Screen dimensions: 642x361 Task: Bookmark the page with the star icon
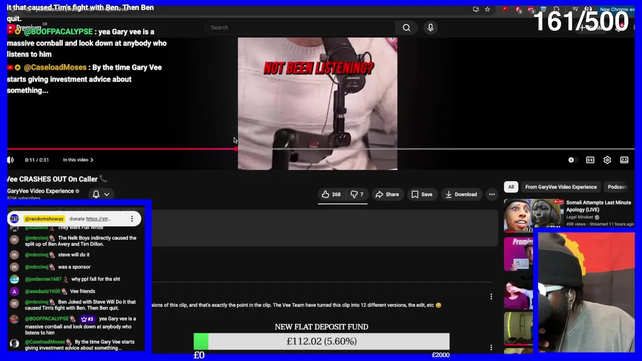click(x=487, y=9)
